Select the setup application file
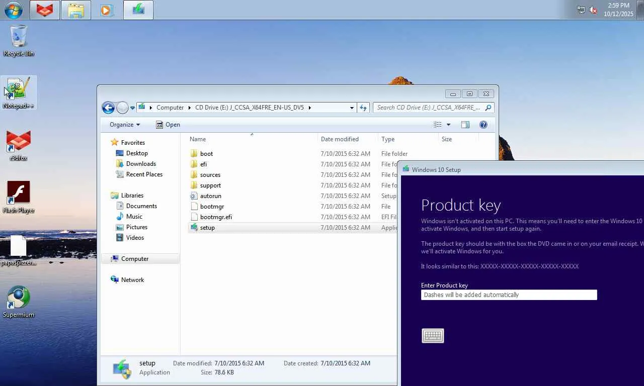644x386 pixels. (x=207, y=228)
